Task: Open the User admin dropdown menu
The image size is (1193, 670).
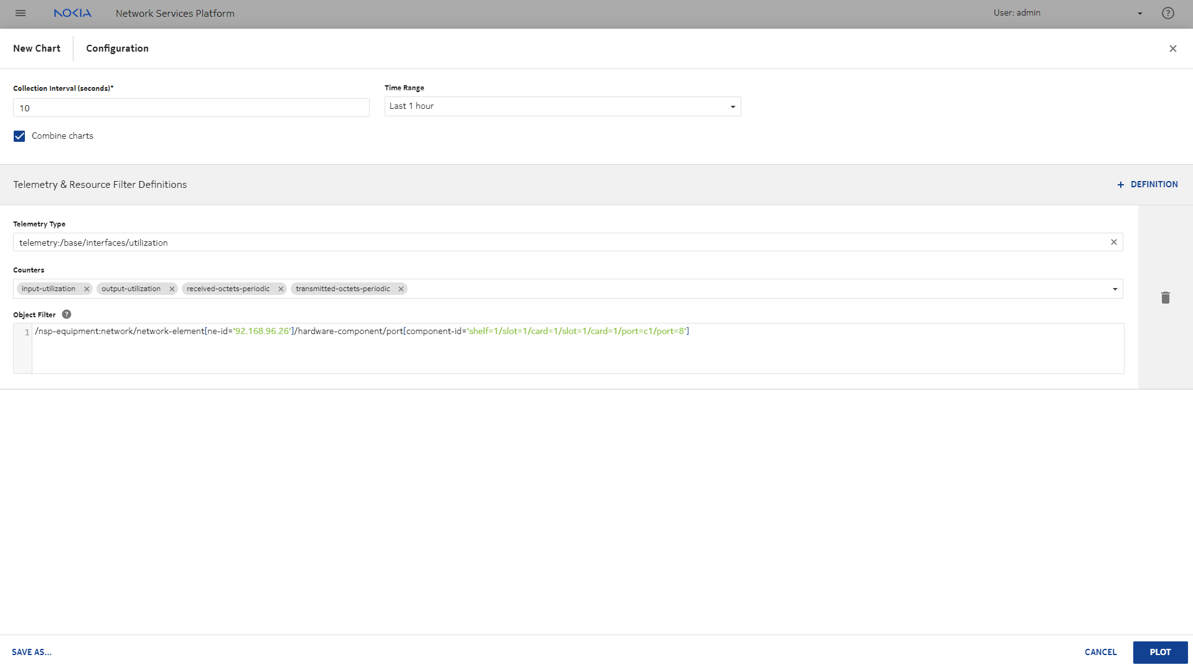Action: point(1139,13)
